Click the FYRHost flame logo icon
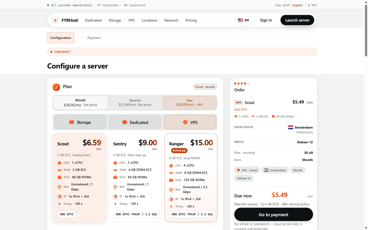The width and height of the screenshot is (368, 230). pyautogui.click(x=55, y=20)
